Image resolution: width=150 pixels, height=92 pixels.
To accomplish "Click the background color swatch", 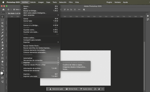I will (3, 75).
